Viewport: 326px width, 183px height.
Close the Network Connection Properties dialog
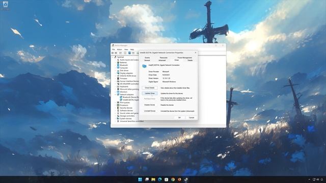pyautogui.click(x=196, y=53)
